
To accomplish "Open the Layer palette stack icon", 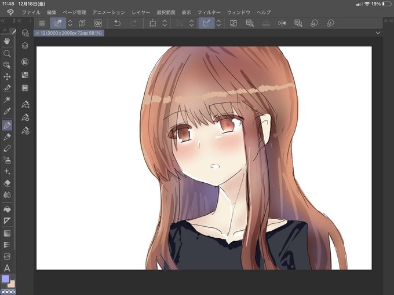I will click(25, 46).
